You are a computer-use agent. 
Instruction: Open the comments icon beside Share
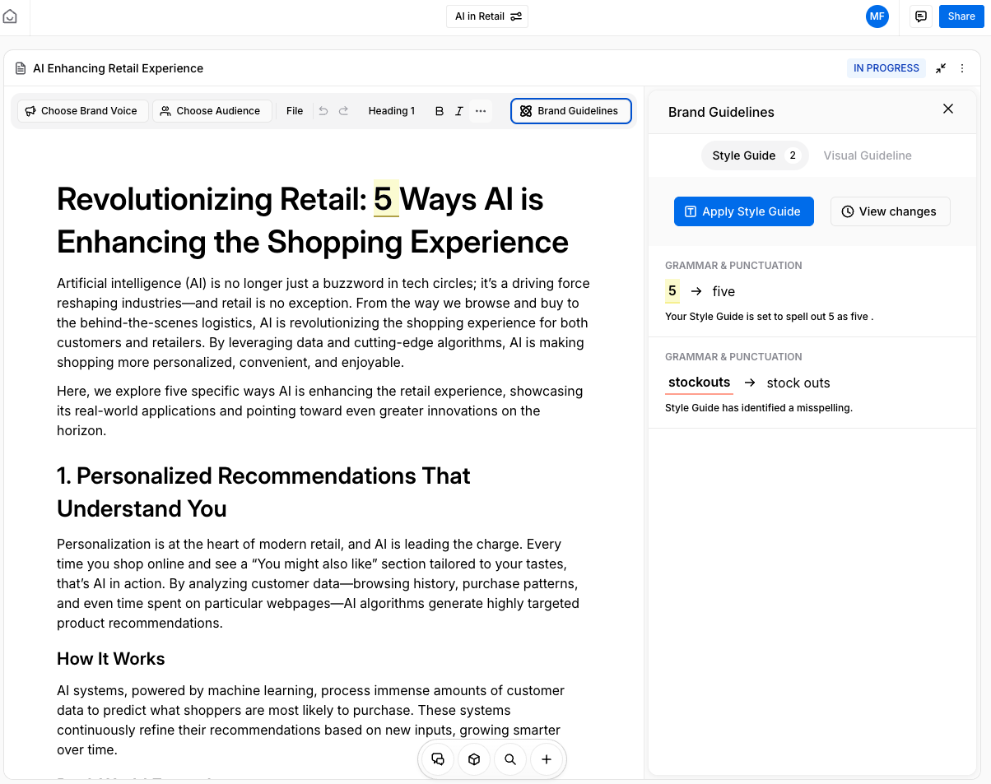tap(921, 16)
